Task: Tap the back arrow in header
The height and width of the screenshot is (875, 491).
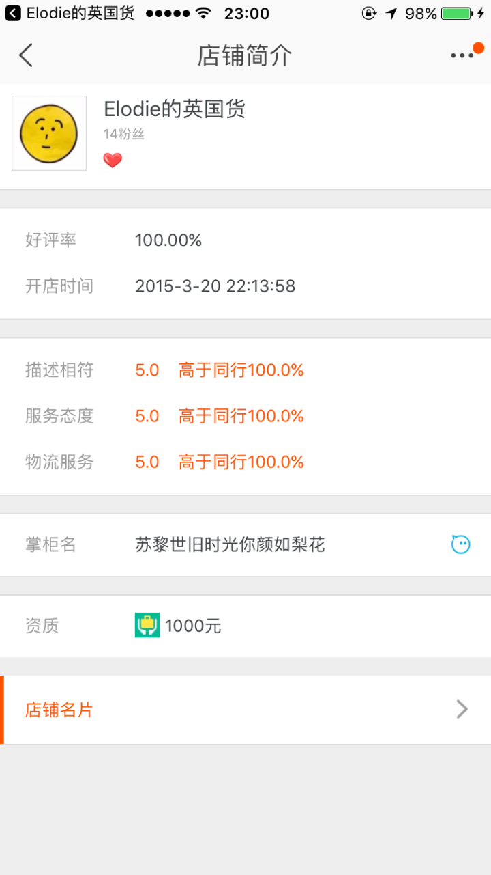Action: pyautogui.click(x=26, y=55)
